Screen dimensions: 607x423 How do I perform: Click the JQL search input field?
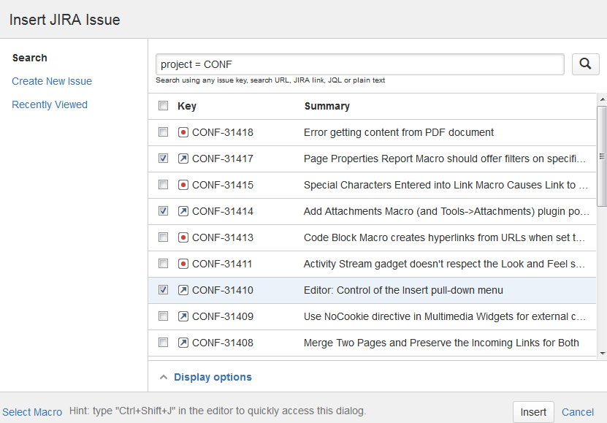(359, 64)
